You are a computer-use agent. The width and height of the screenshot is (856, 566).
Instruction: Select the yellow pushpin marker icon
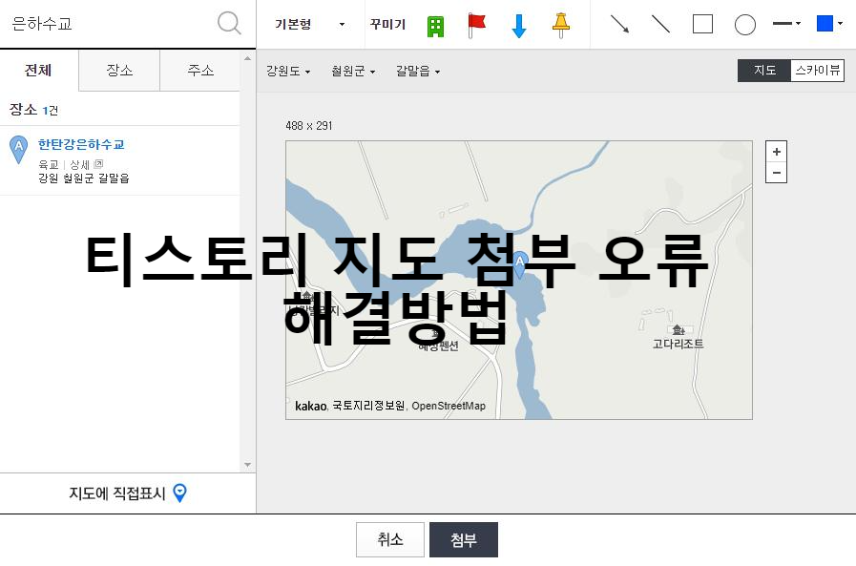click(x=561, y=25)
